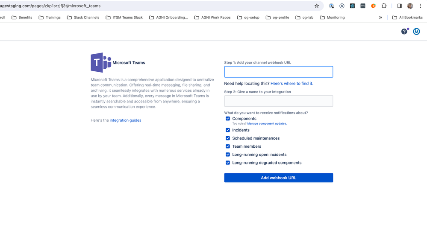The width and height of the screenshot is (427, 228).
Task: Click the blue G extension icon
Action: [x=331, y=6]
